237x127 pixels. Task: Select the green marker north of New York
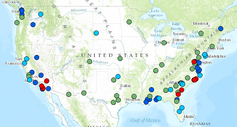(212, 46)
